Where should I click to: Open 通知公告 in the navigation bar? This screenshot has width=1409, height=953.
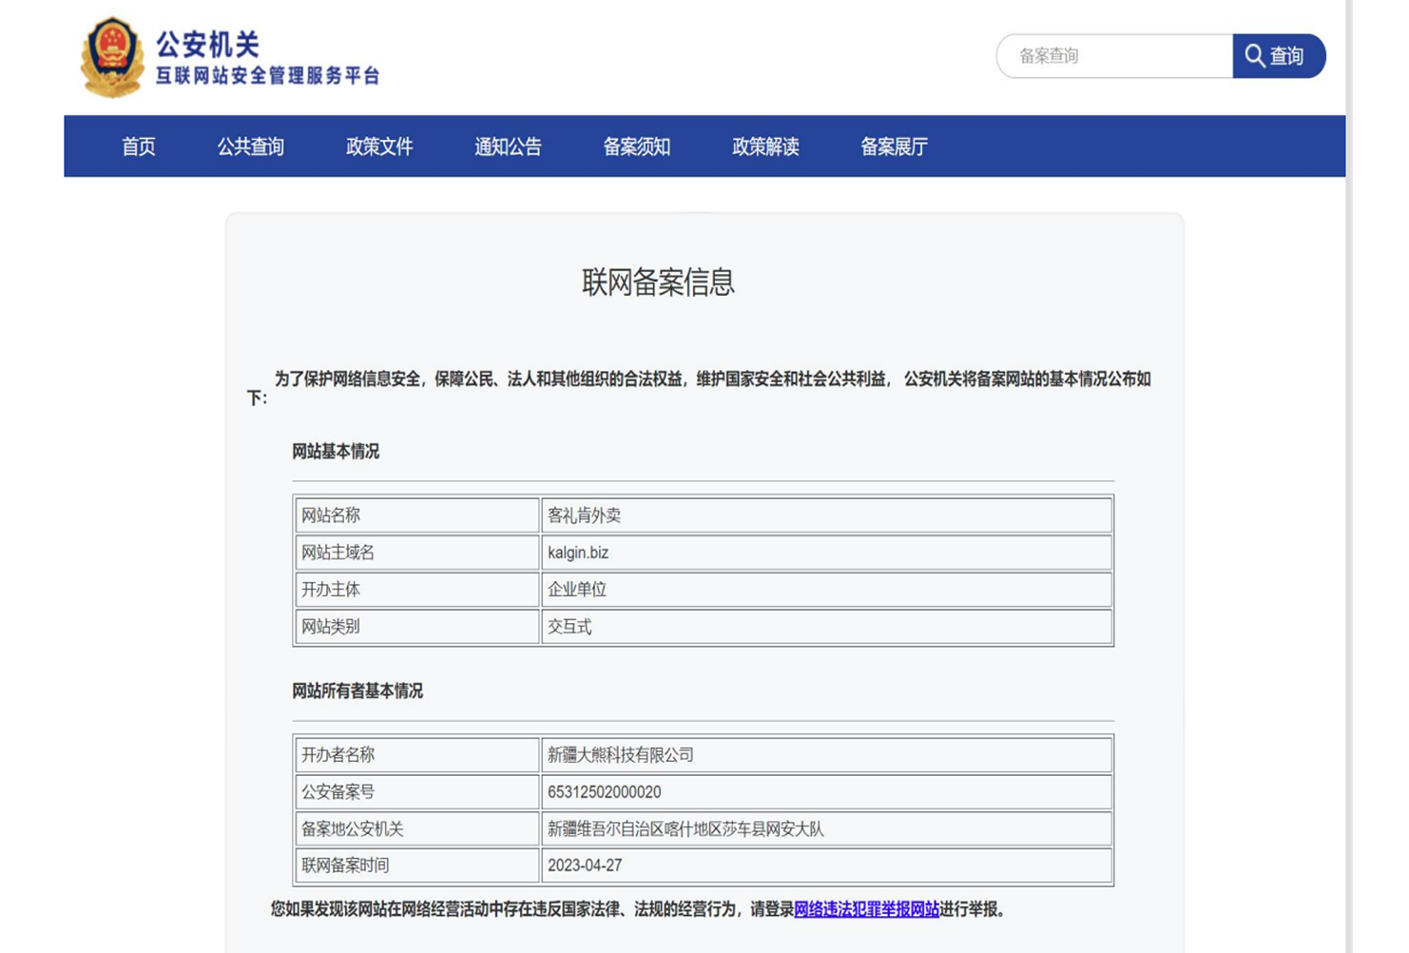tap(508, 146)
